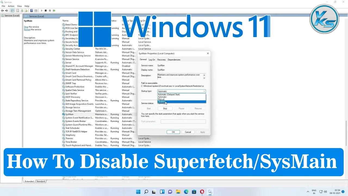This screenshot has width=348, height=196.
Task: Click in the Start parameters input field
Action: tap(183, 121)
